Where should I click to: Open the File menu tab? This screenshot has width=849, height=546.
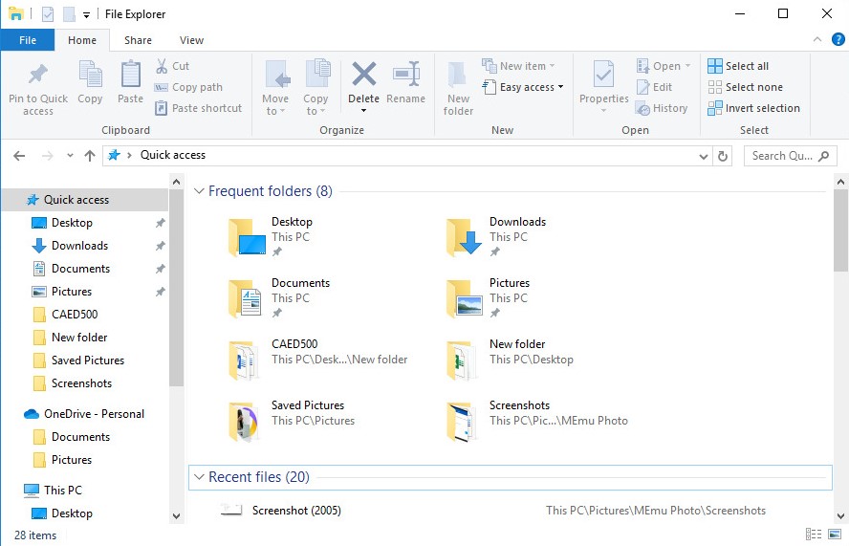pos(28,40)
